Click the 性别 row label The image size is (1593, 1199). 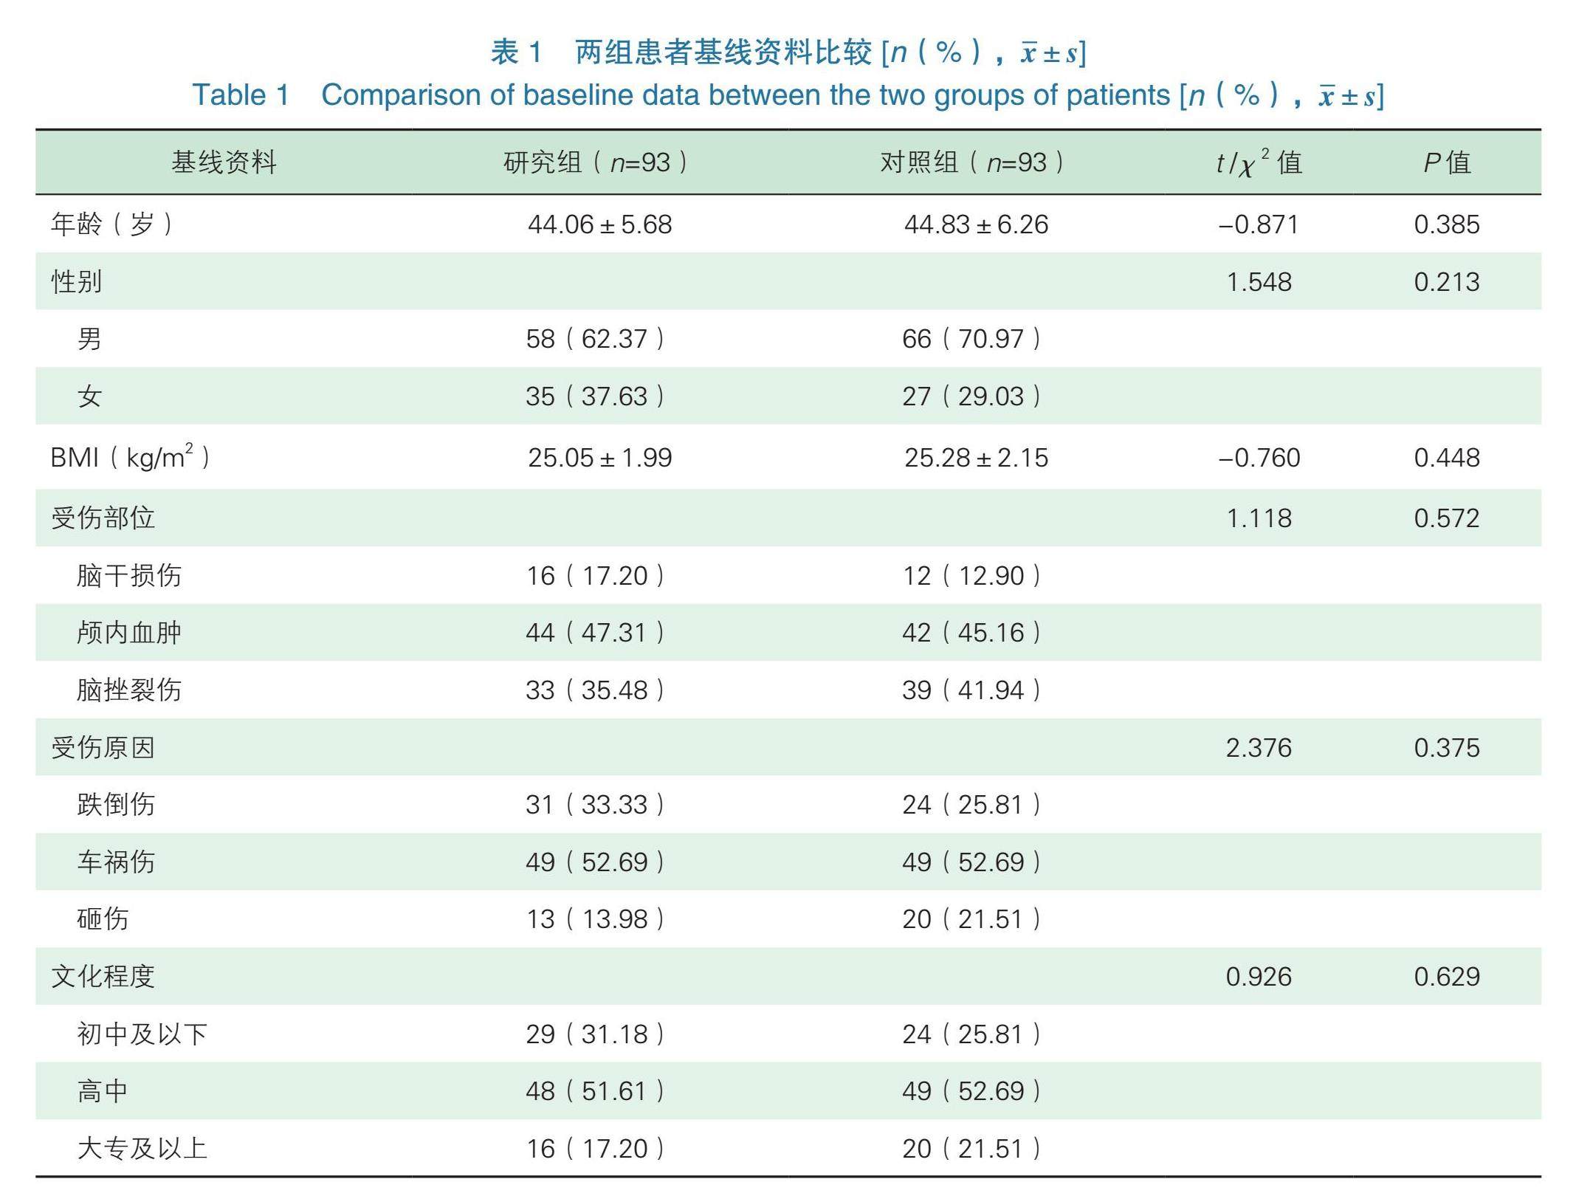(x=76, y=281)
